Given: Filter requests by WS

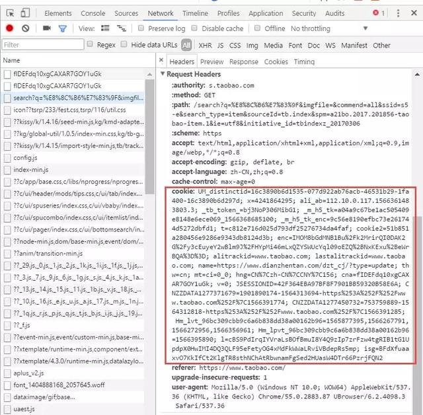Looking at the screenshot, I should (x=330, y=46).
